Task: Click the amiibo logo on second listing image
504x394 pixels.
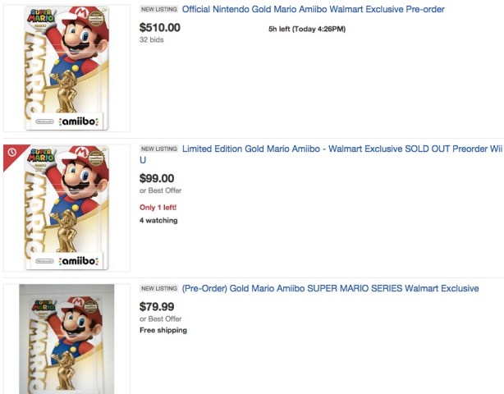Action: (80, 261)
